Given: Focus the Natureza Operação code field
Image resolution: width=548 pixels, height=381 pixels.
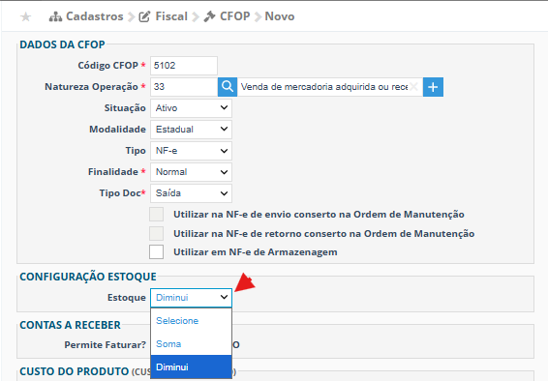Looking at the screenshot, I should coord(184,87).
